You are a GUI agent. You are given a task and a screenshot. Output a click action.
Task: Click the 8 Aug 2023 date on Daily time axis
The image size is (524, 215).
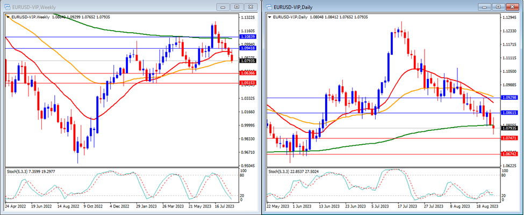point(460,206)
